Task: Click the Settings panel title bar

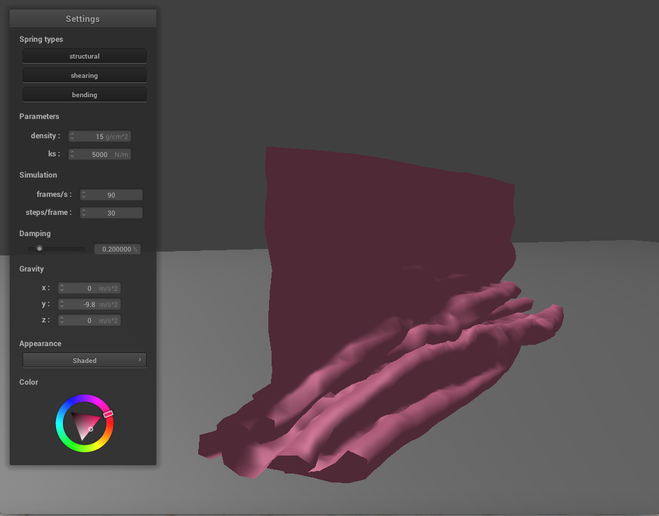Action: [83, 19]
